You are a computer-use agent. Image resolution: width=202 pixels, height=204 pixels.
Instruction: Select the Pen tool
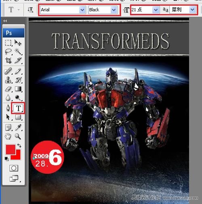click(8, 108)
